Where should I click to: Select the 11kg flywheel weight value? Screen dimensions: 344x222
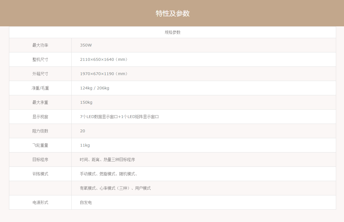(85, 145)
